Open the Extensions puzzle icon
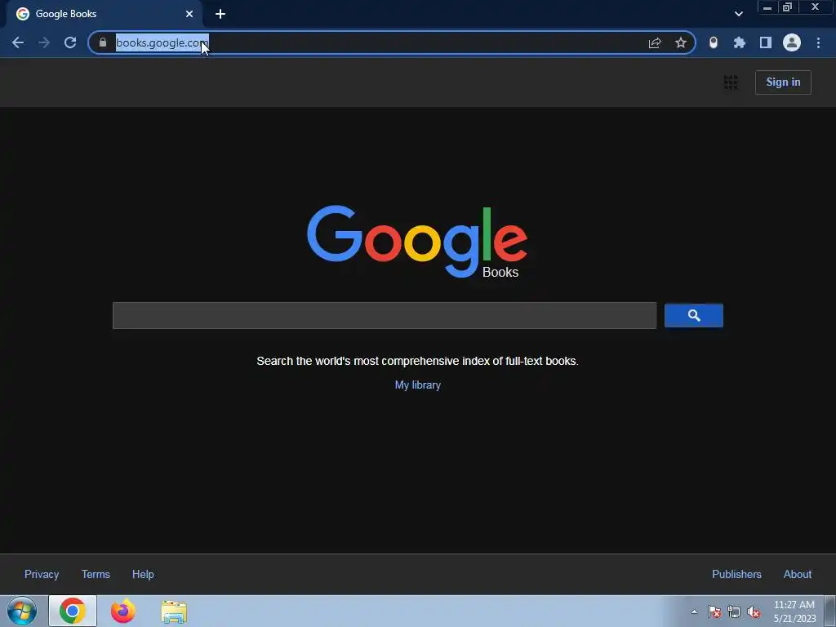Viewport: 836px width, 627px height. click(x=740, y=42)
